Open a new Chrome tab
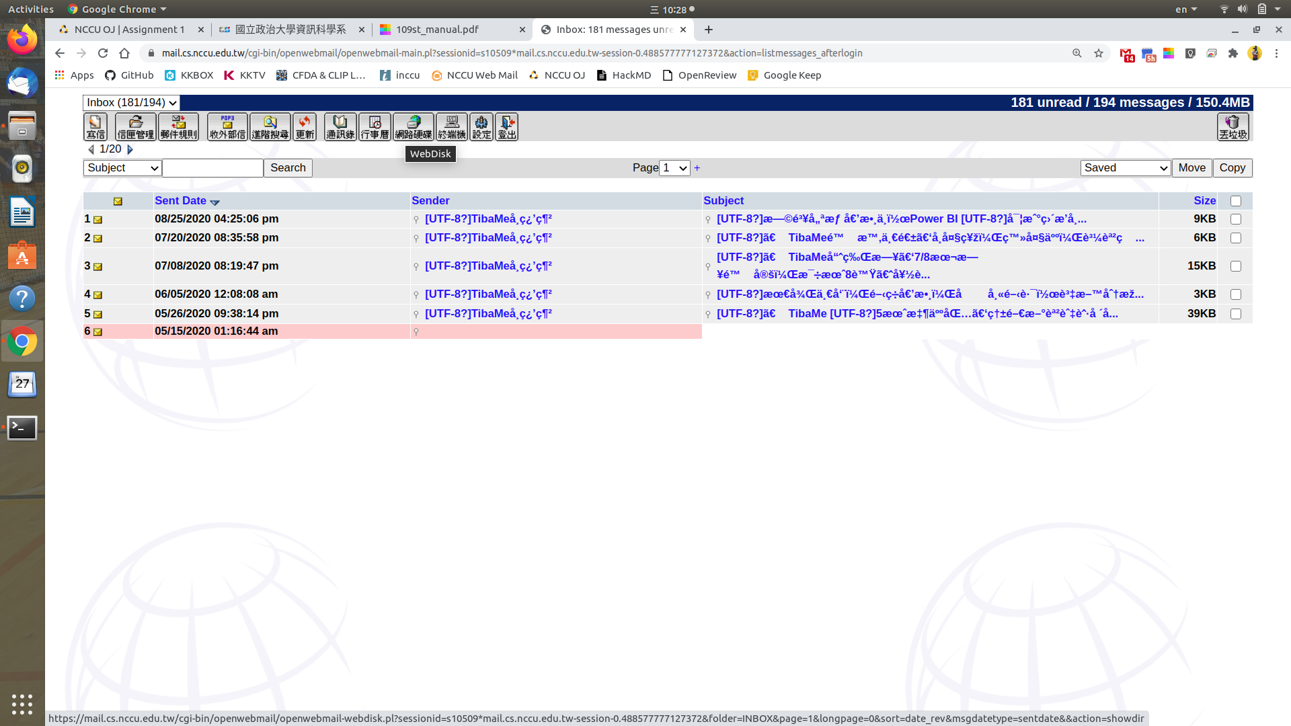 point(709,30)
